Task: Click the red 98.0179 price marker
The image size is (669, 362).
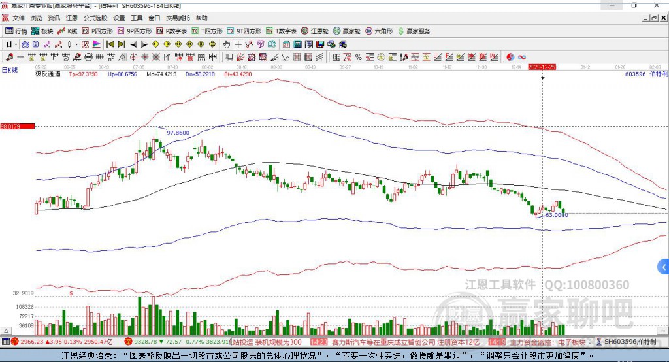Action: [18, 126]
